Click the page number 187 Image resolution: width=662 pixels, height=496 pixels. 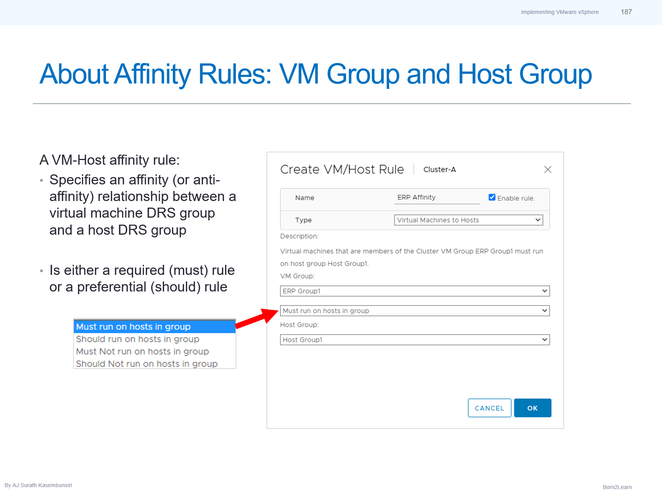pyautogui.click(x=626, y=12)
